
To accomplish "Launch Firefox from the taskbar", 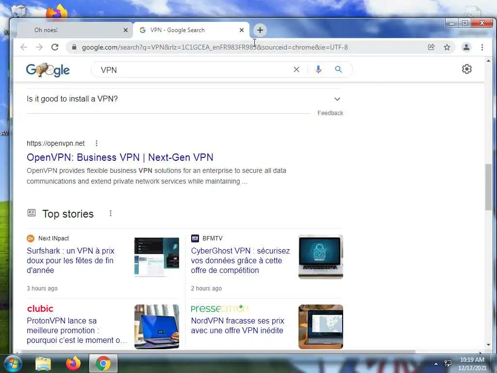I will click(x=73, y=363).
